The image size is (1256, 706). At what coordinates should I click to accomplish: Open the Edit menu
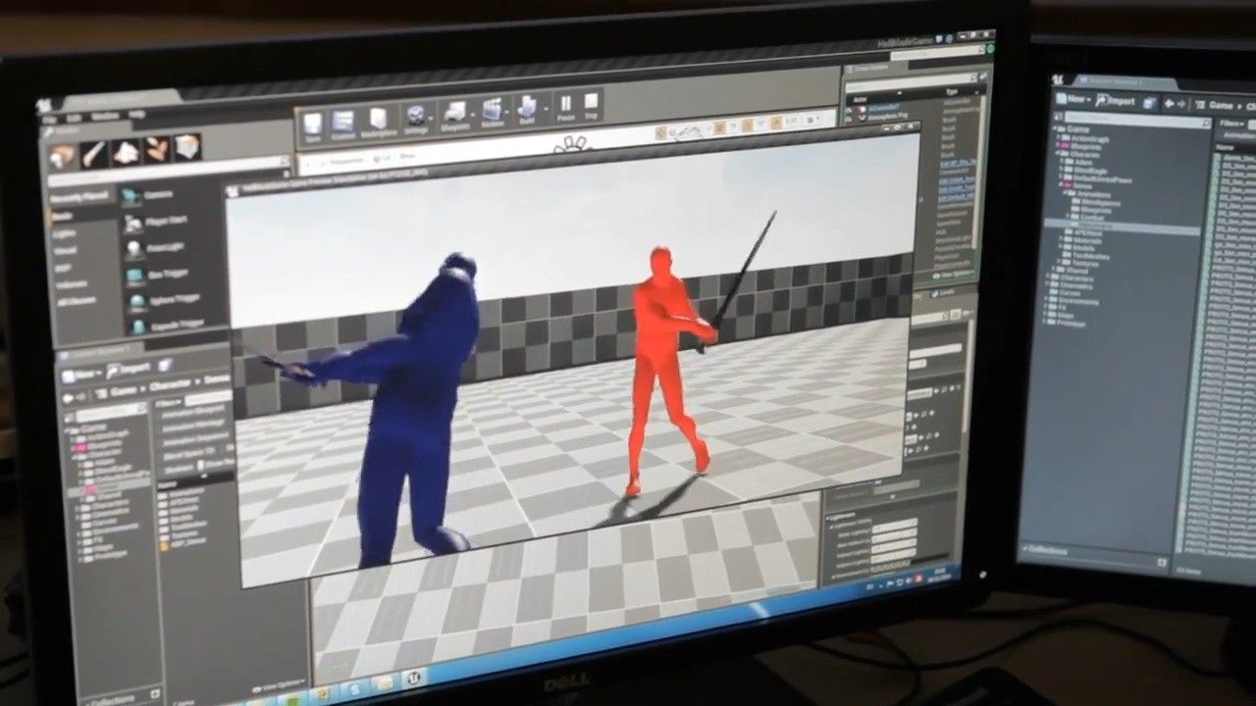pyautogui.click(x=75, y=118)
